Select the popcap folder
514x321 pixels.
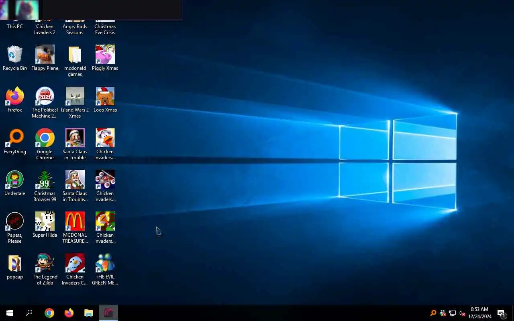15,267
